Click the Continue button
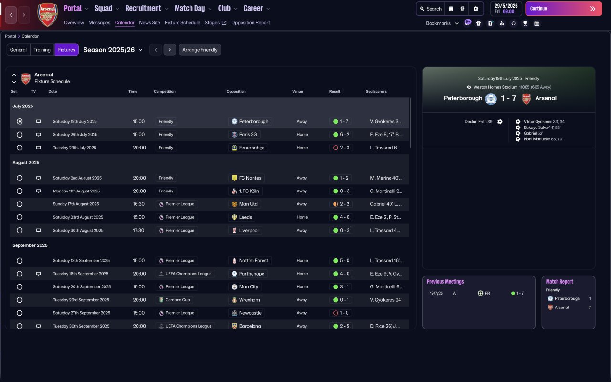 coord(564,9)
